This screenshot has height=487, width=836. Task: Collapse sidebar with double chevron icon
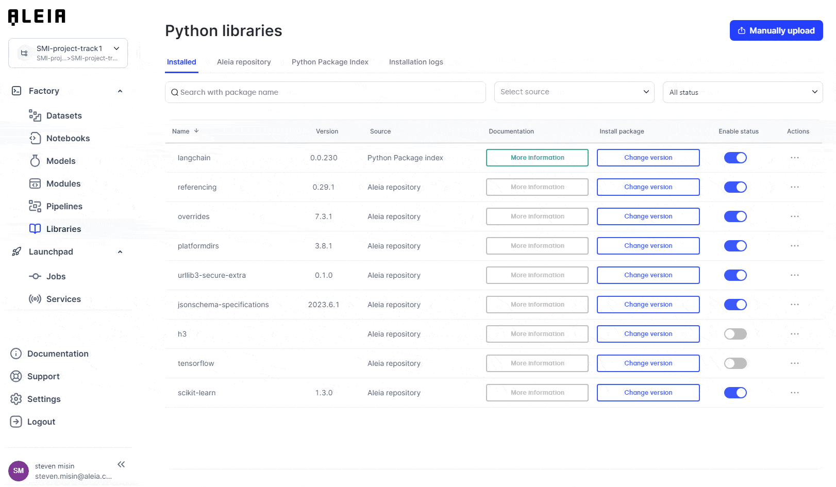(121, 464)
